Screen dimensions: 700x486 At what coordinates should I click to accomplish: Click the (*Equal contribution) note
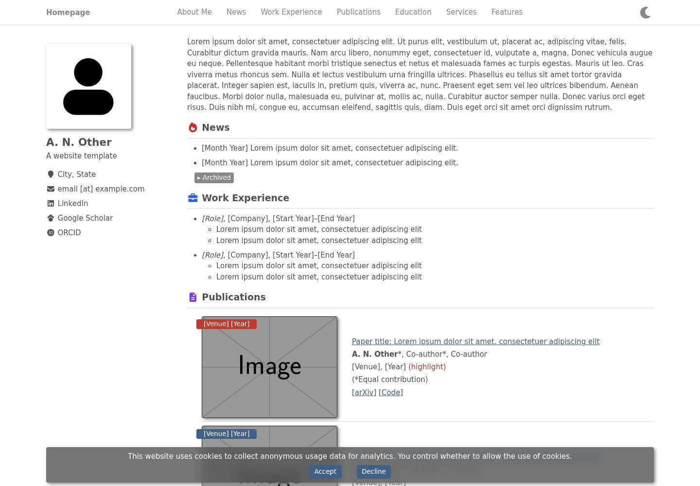(x=390, y=380)
